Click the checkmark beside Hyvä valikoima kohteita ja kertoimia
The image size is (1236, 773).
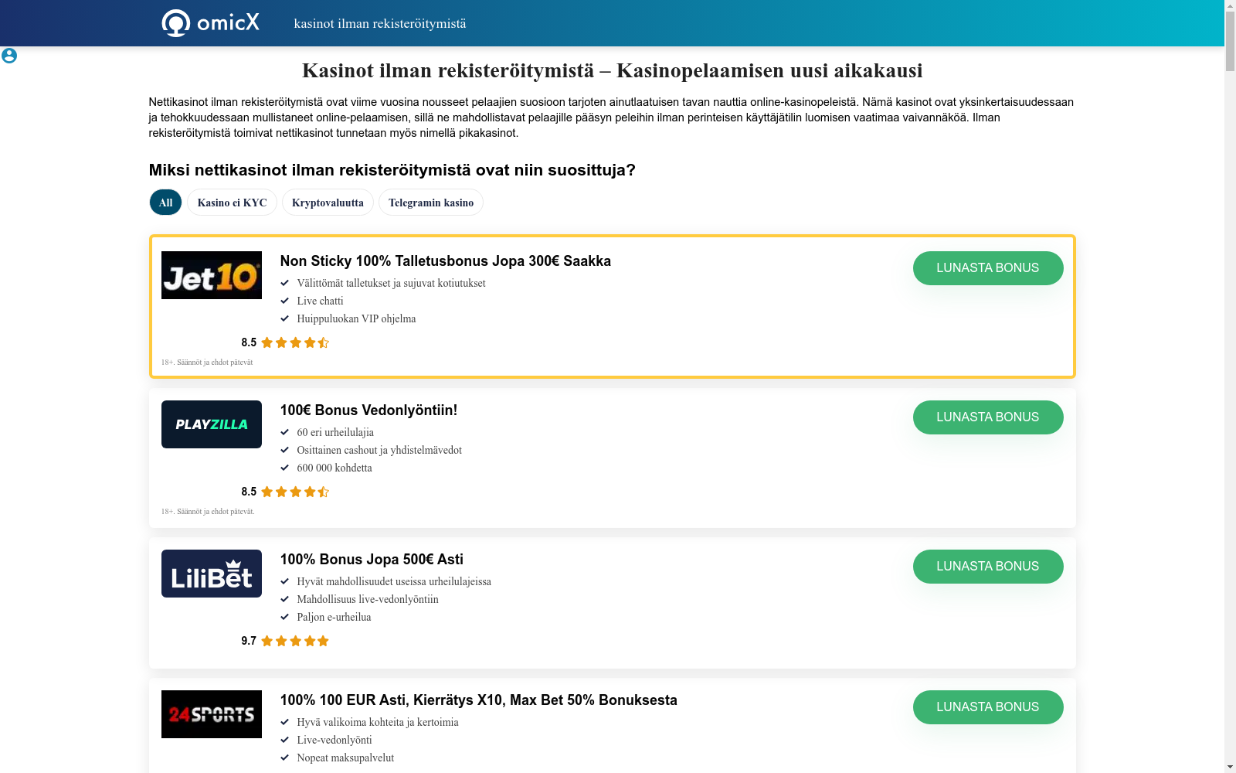[284, 722]
